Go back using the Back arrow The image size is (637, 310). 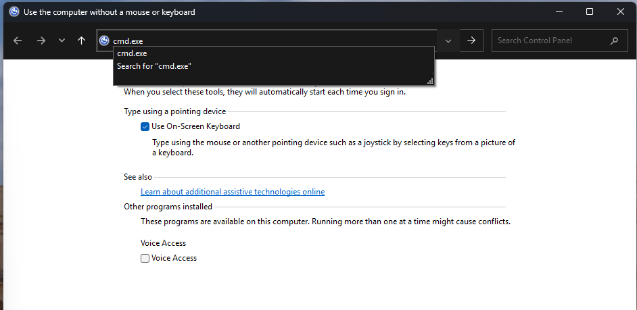[x=18, y=41]
